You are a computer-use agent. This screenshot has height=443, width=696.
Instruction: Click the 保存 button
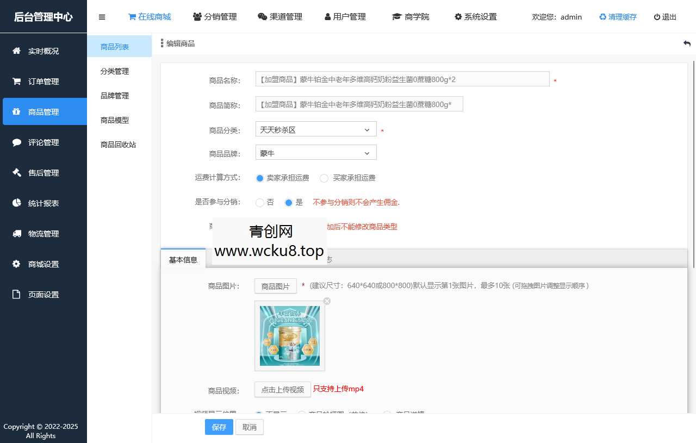219,427
